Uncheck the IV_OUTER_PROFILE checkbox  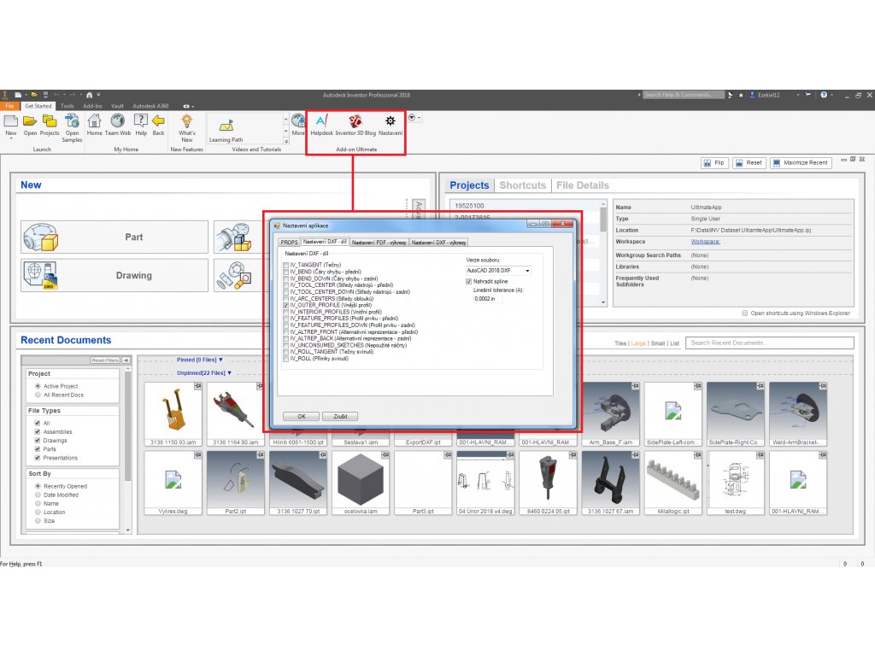pyautogui.click(x=286, y=305)
